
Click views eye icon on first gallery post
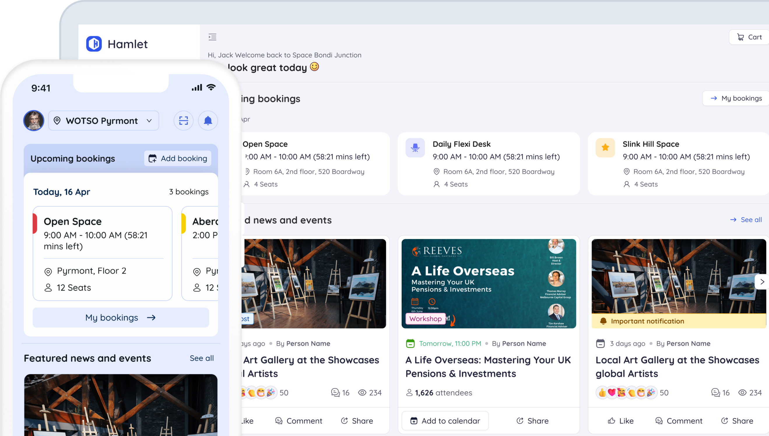[362, 393]
